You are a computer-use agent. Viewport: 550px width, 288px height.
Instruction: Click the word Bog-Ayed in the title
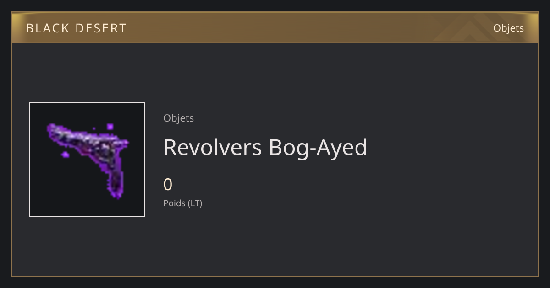tap(318, 148)
